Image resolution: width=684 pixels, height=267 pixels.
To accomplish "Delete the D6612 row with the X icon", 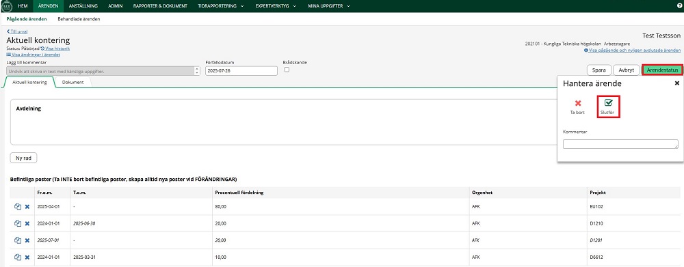I will [27, 257].
